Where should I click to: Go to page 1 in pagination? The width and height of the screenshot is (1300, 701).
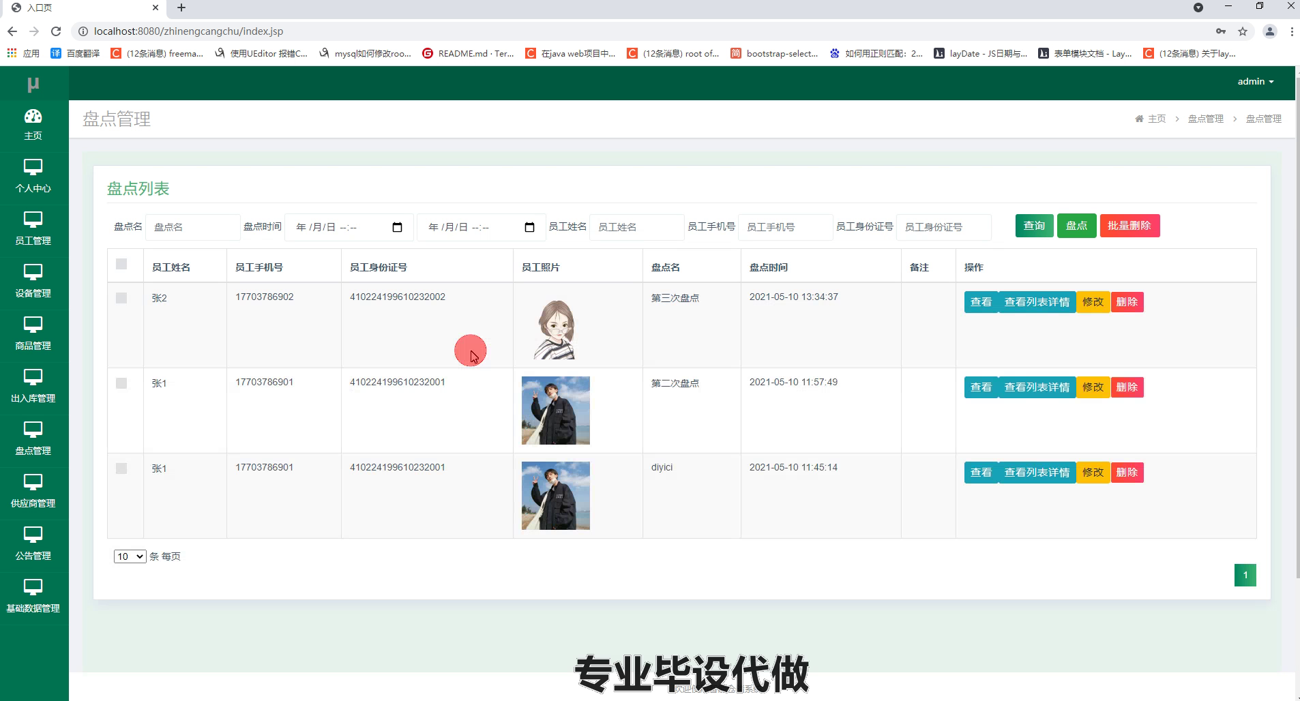tap(1245, 575)
